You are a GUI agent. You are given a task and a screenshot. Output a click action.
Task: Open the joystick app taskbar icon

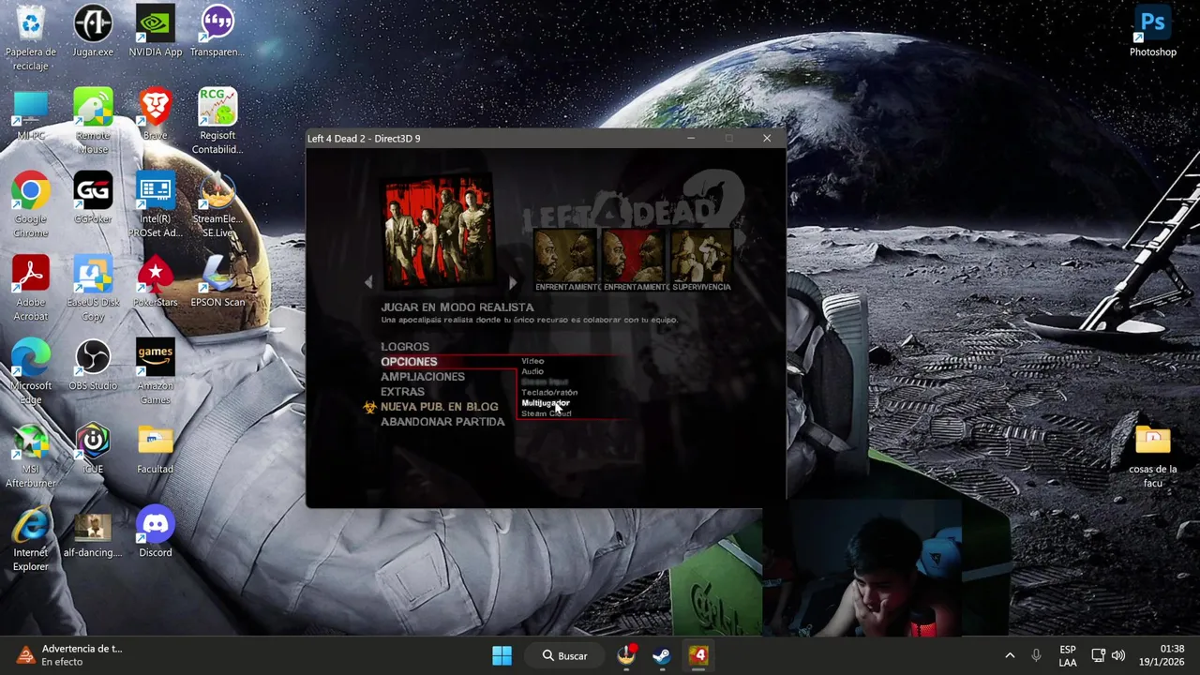click(626, 655)
